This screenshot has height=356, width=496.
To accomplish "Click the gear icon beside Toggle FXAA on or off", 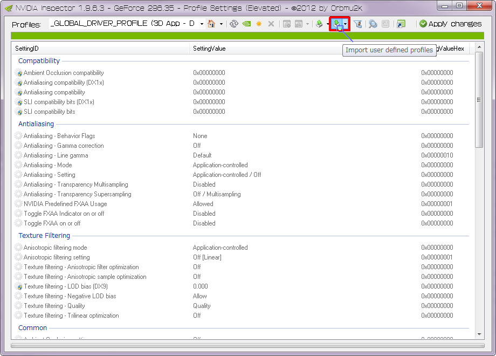I will tap(19, 223).
